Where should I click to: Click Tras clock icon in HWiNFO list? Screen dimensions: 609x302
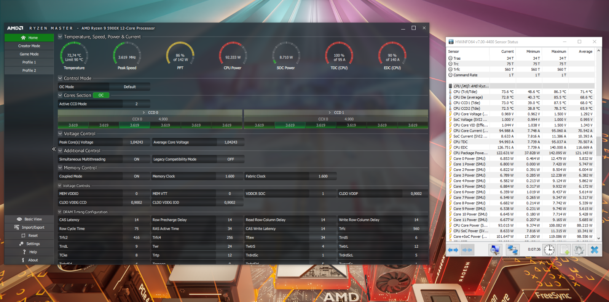pos(450,59)
